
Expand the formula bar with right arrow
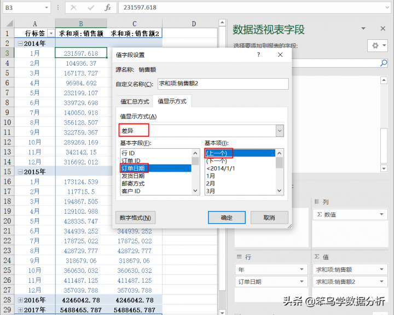tap(387, 8)
